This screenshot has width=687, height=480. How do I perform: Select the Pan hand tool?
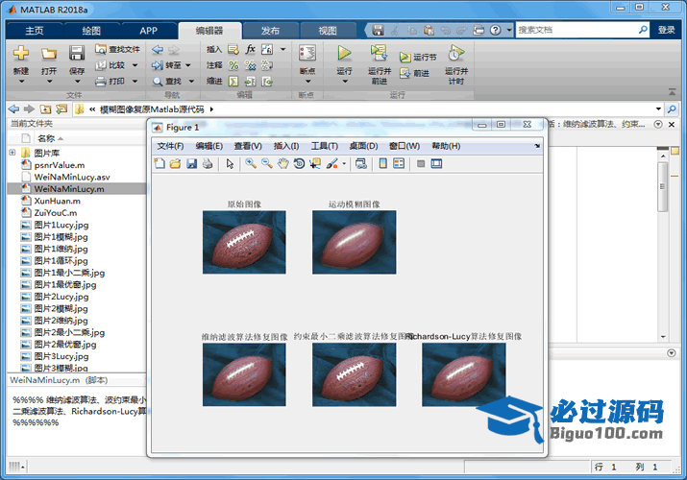pyautogui.click(x=282, y=164)
